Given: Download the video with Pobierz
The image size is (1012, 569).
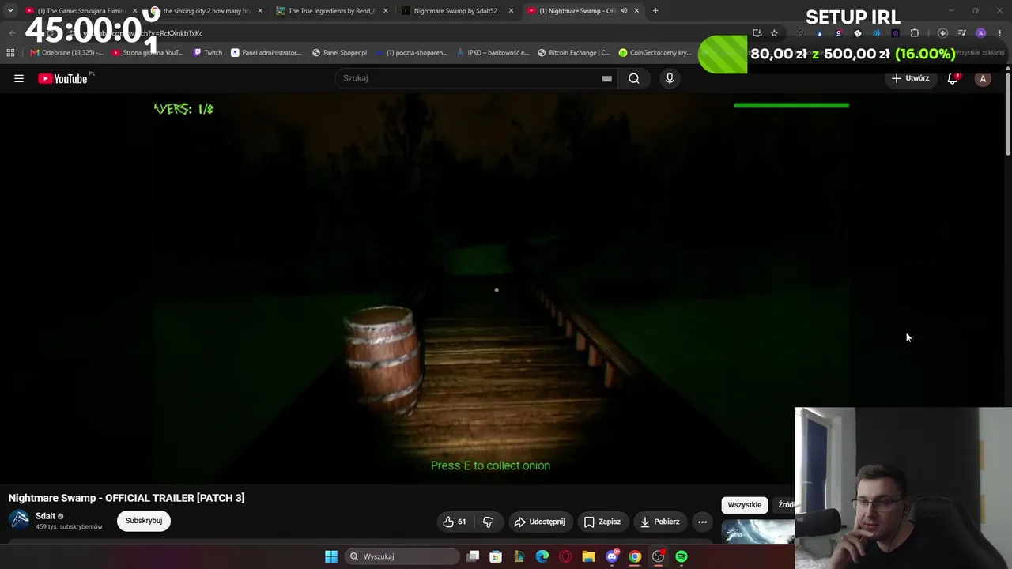Looking at the screenshot, I should point(659,522).
